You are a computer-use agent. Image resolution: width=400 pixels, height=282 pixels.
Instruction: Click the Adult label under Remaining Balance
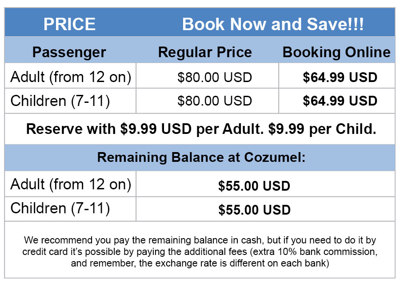click(71, 184)
